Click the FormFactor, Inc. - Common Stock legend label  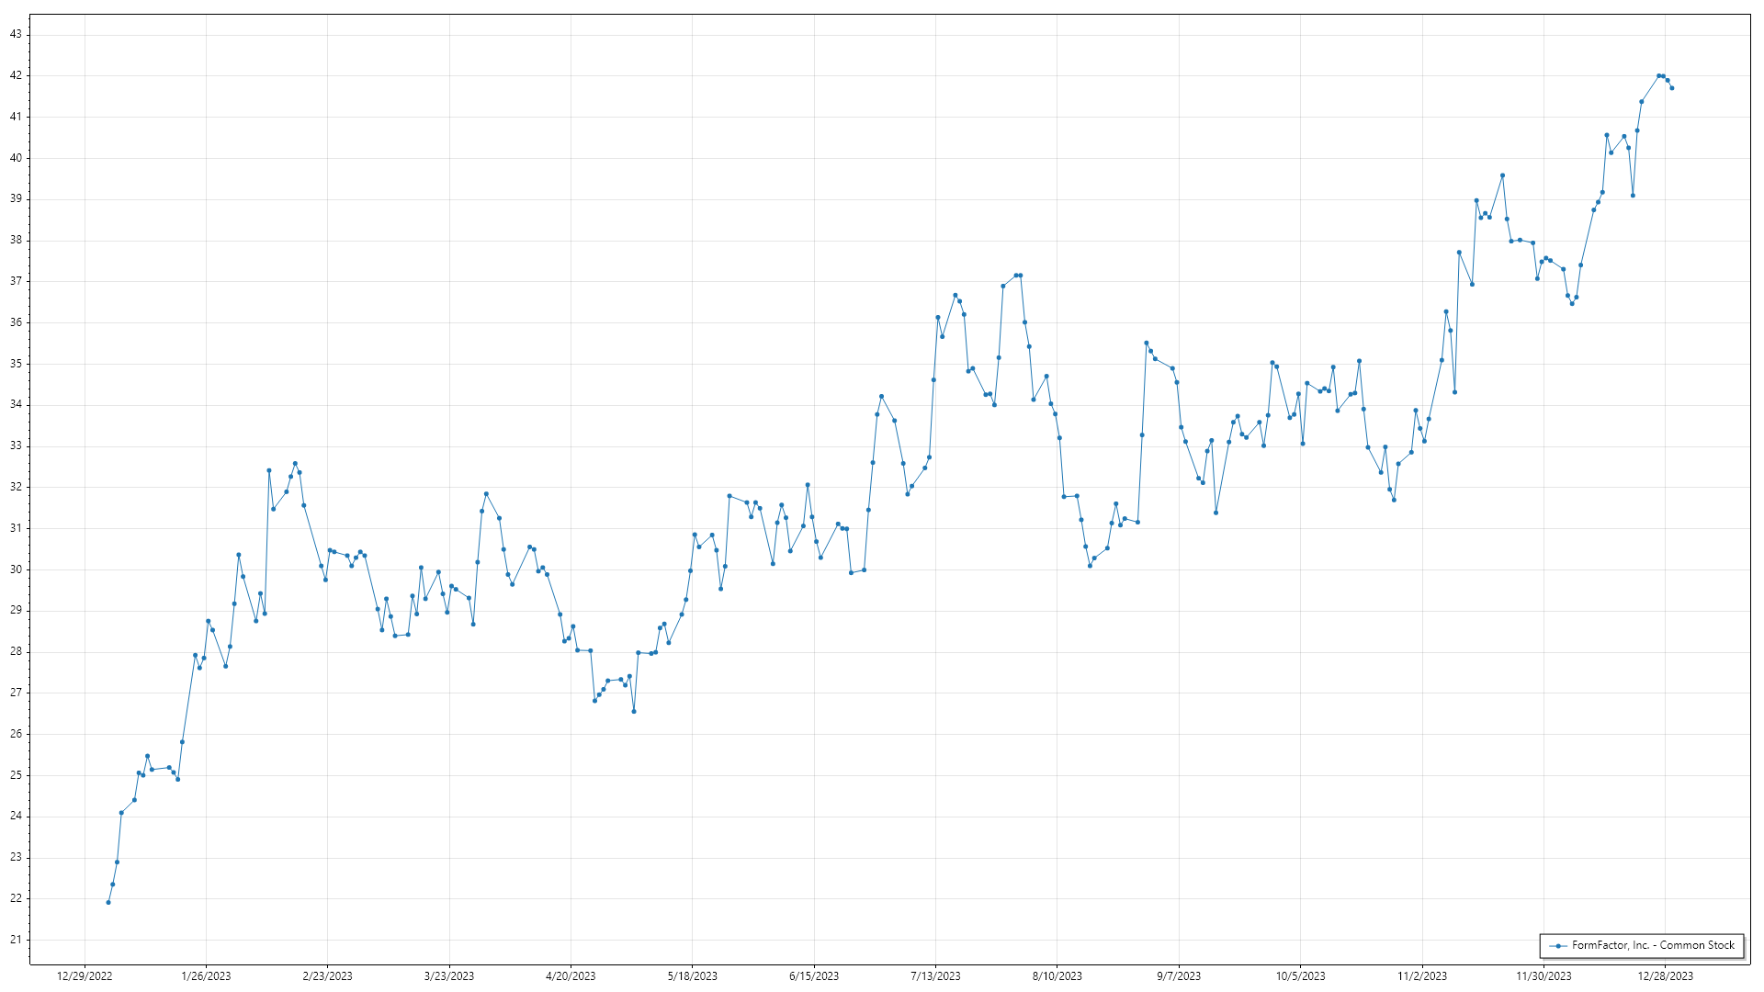[x=1653, y=945]
